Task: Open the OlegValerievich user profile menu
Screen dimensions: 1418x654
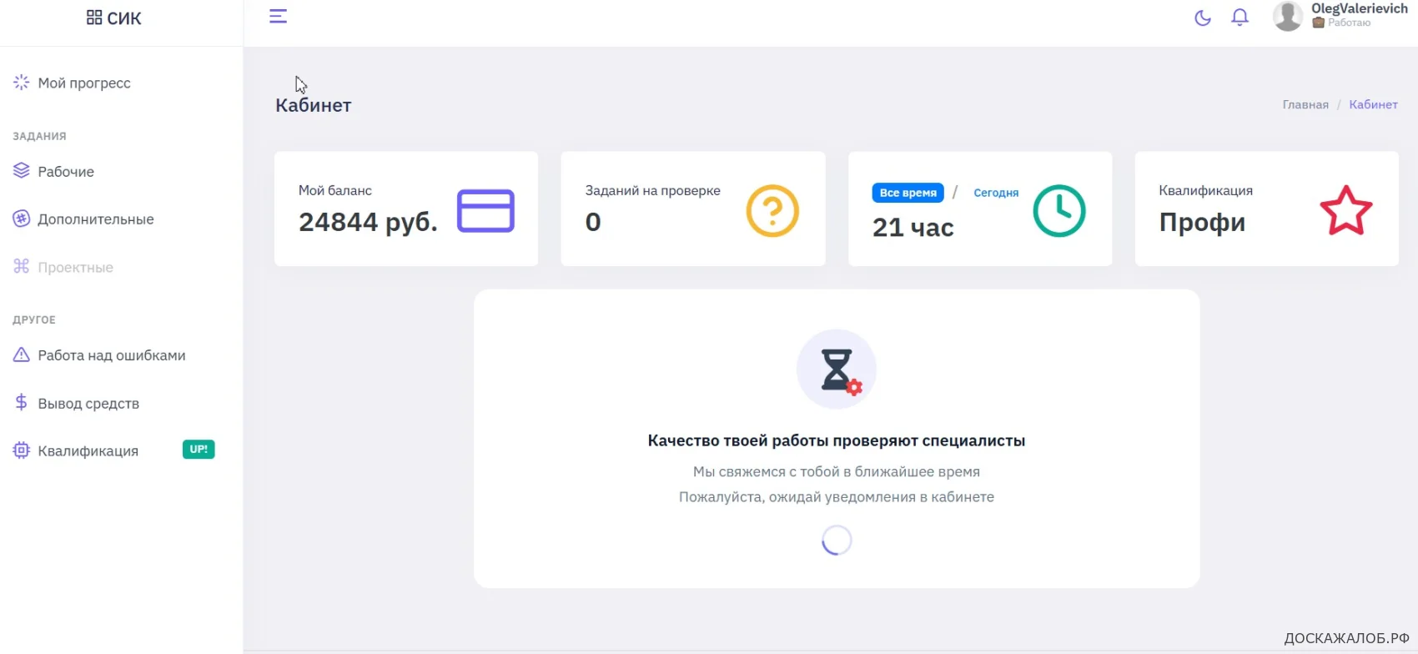Action: pos(1359,9)
